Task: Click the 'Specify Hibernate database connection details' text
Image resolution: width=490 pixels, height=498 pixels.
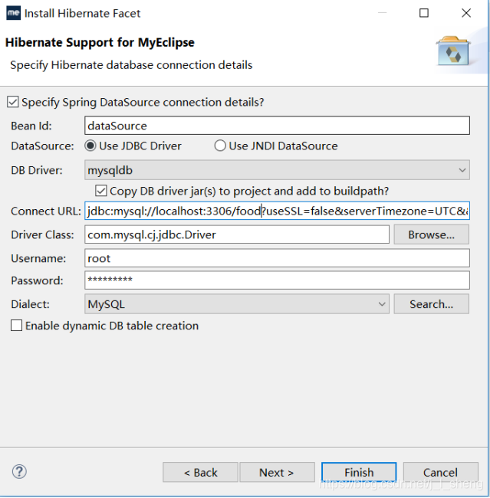Action: [x=131, y=65]
